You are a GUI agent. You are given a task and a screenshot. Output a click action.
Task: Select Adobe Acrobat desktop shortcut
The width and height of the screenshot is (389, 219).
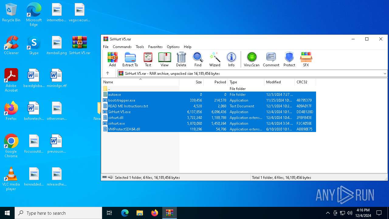[11, 80]
